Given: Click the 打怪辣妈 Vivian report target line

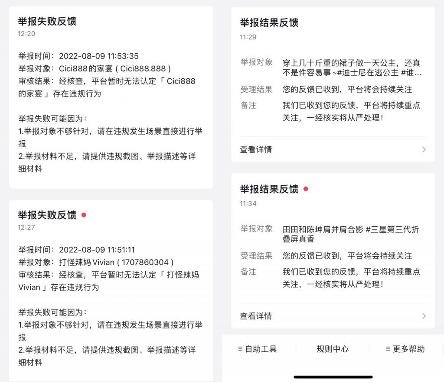Looking at the screenshot, I should point(96,262).
